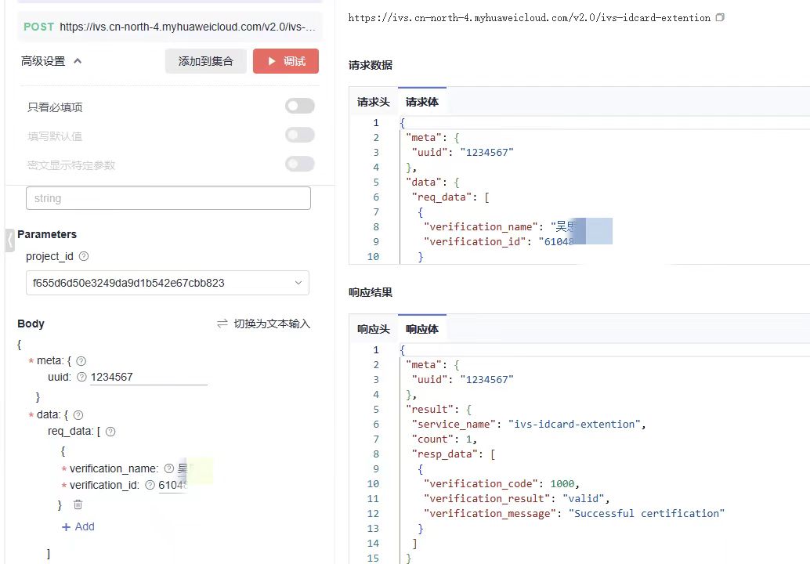Click 请求数据 heading
This screenshot has width=810, height=564.
point(371,65)
